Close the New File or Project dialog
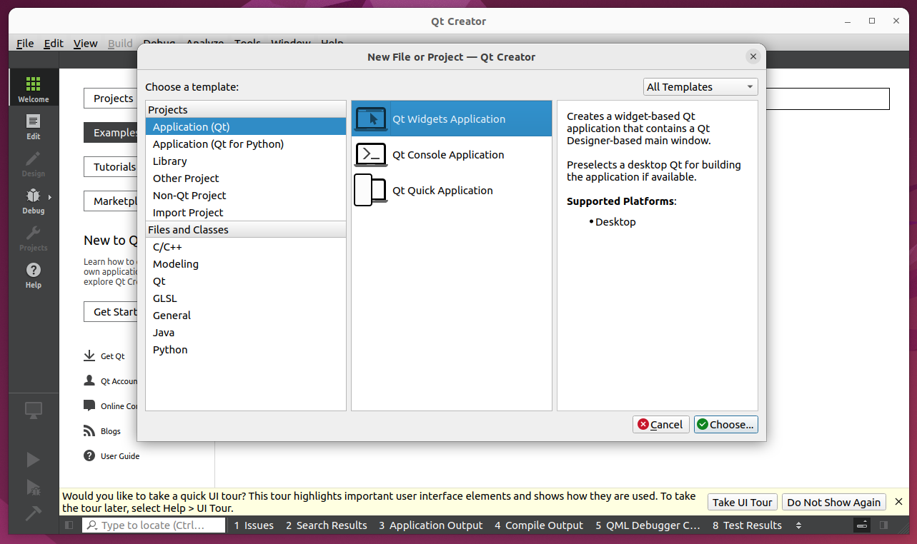The width and height of the screenshot is (917, 544). pyautogui.click(x=753, y=56)
